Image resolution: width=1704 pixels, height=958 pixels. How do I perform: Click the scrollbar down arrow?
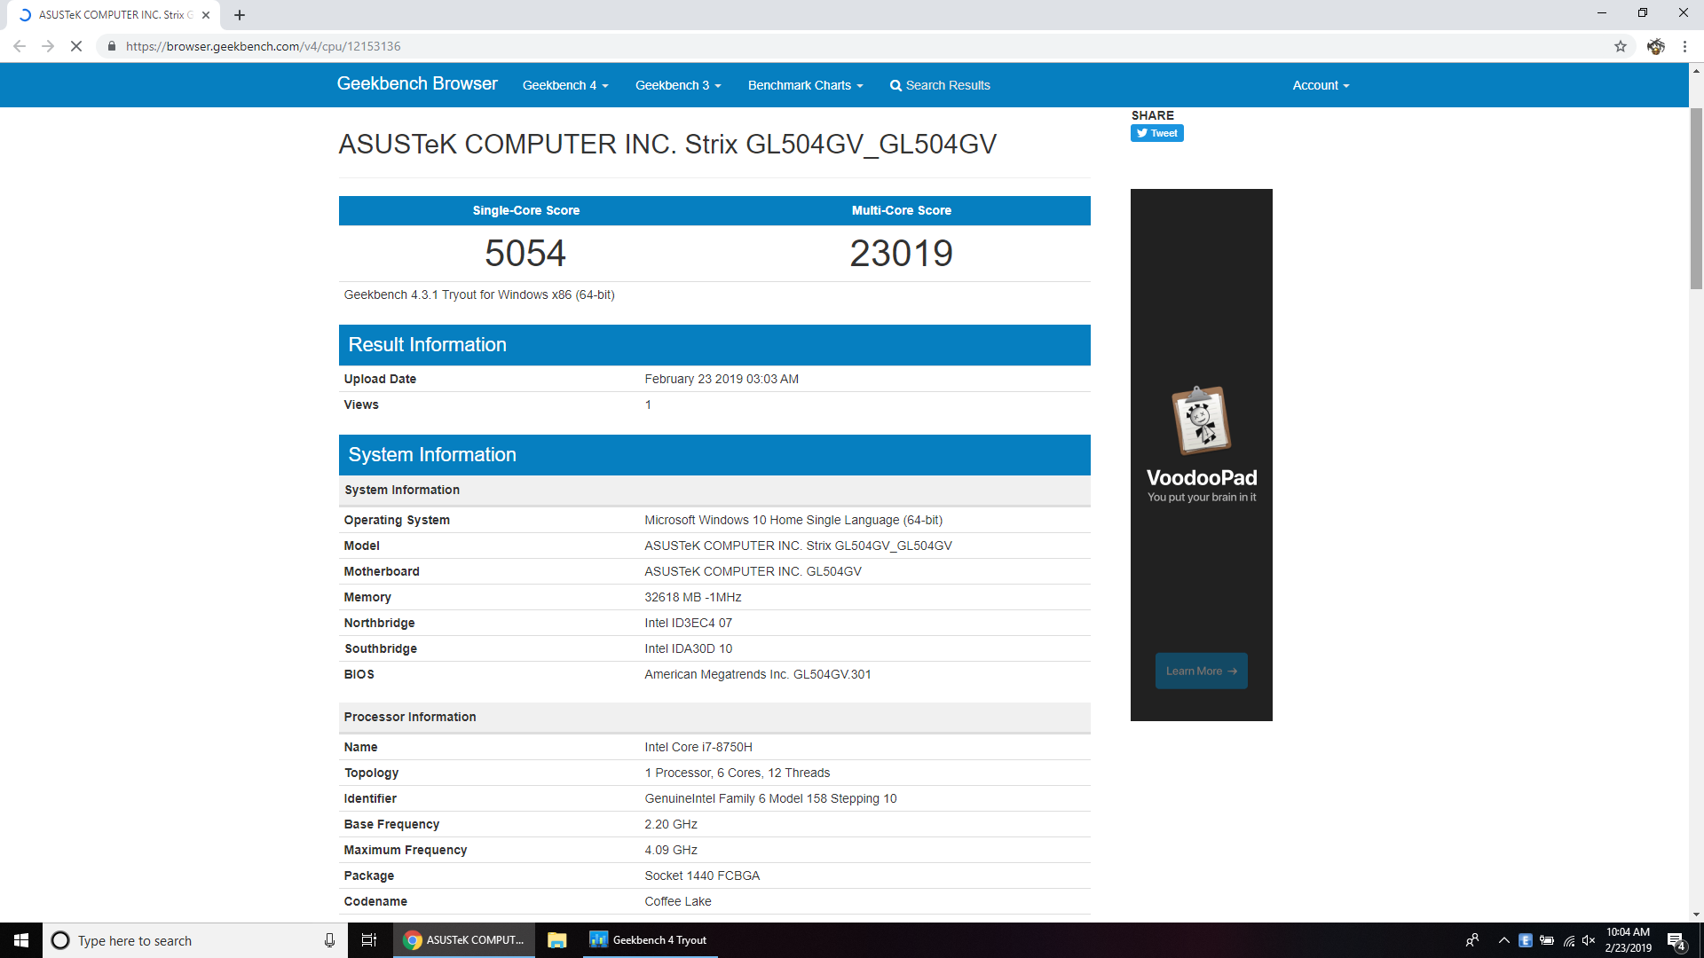1696,915
